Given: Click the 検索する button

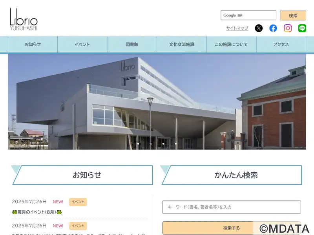Looking at the screenshot, I should pos(231,228).
